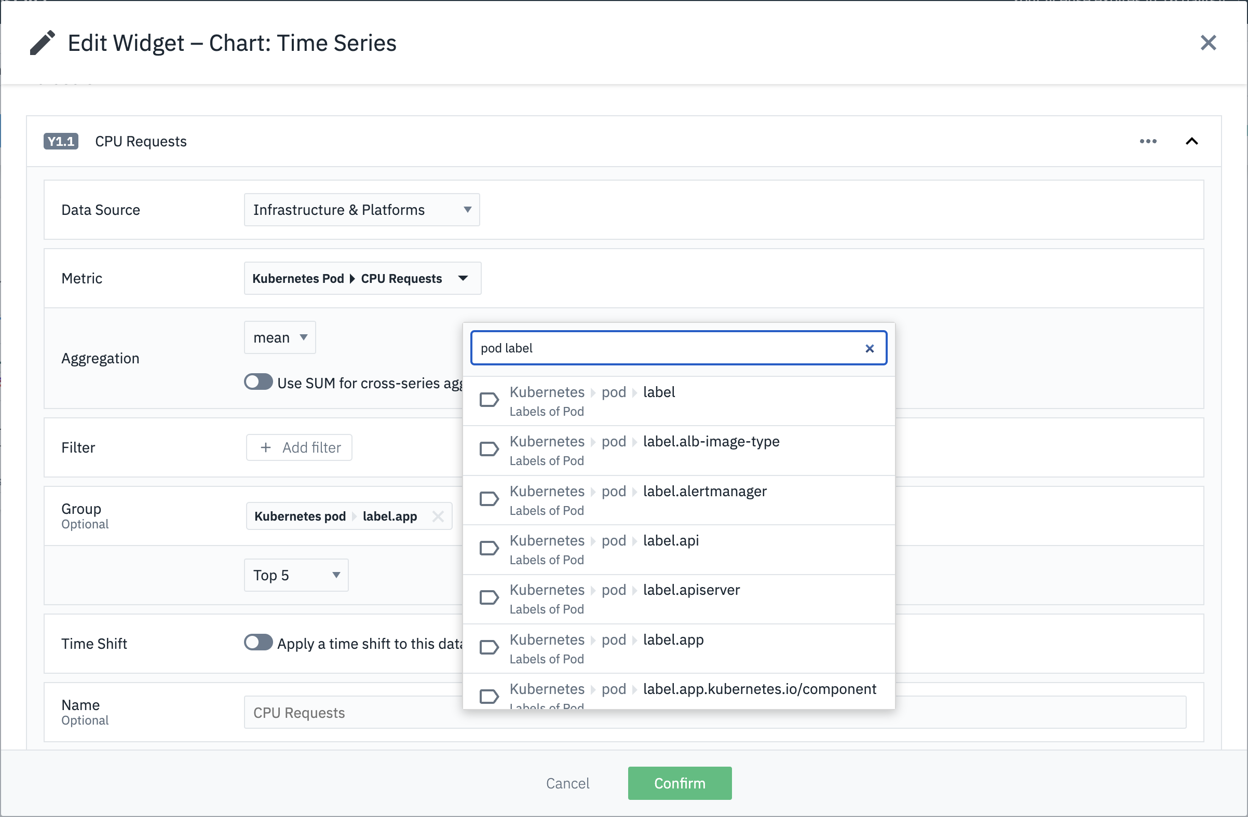The image size is (1248, 817).
Task: Click the tag icon beside label.api
Action: tap(489, 548)
